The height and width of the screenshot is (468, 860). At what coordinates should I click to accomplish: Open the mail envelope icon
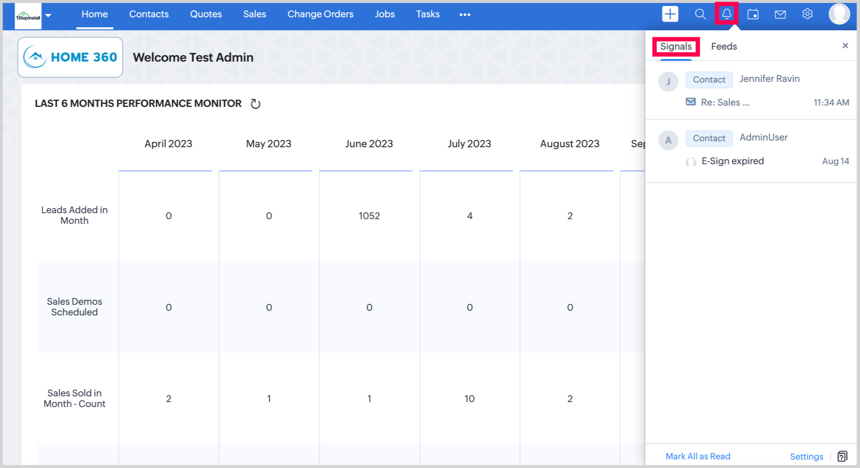point(780,14)
